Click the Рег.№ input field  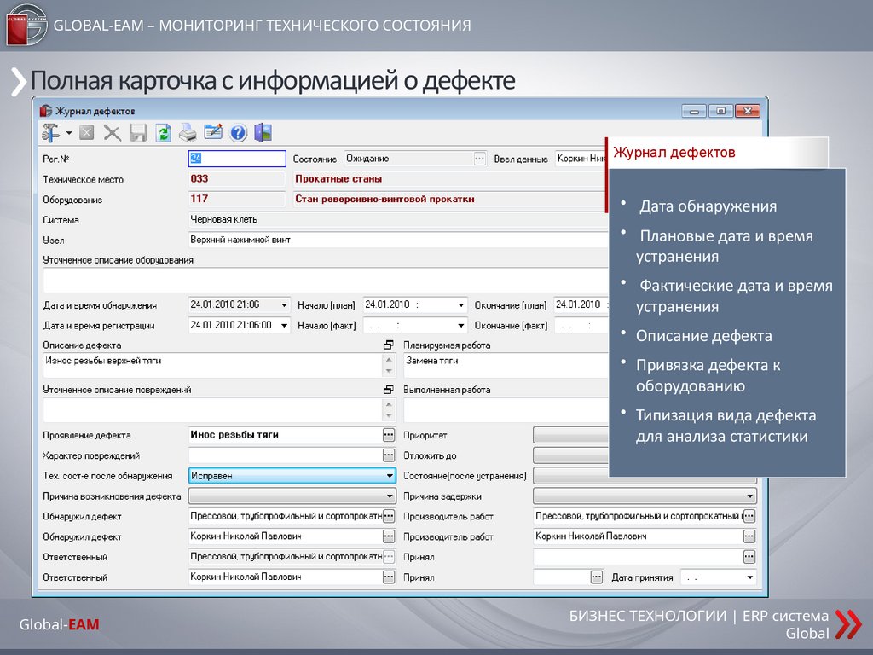[x=237, y=159]
